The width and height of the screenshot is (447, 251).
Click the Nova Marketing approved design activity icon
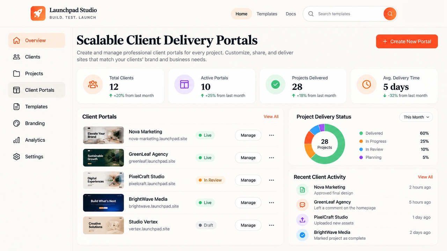coord(302,190)
